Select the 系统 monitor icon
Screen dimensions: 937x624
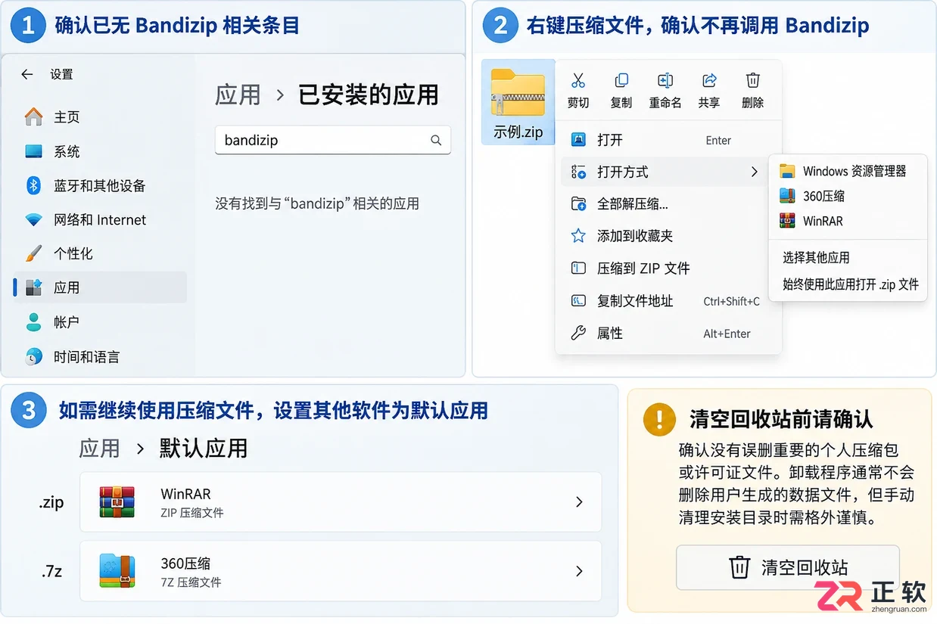(x=33, y=151)
